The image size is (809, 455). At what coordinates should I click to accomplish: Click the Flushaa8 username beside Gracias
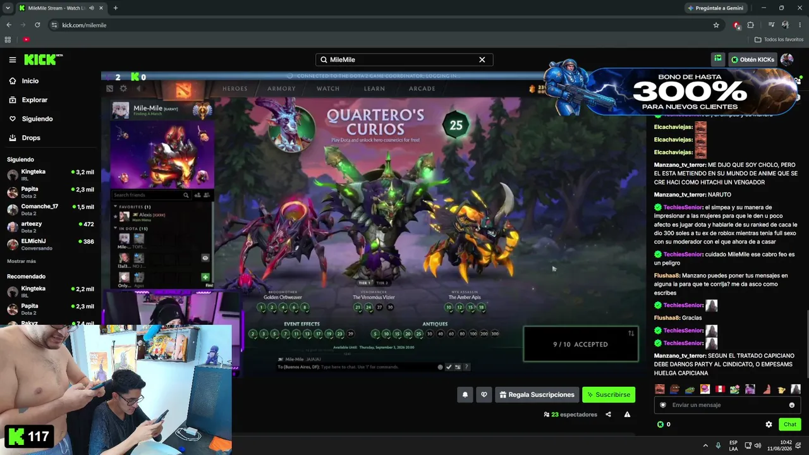pos(667,318)
